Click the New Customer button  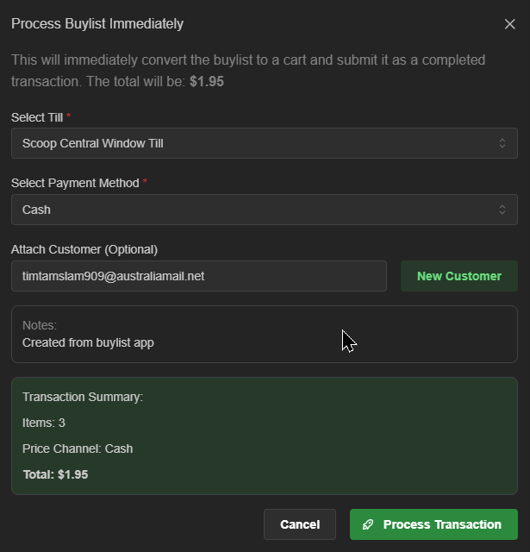point(459,276)
